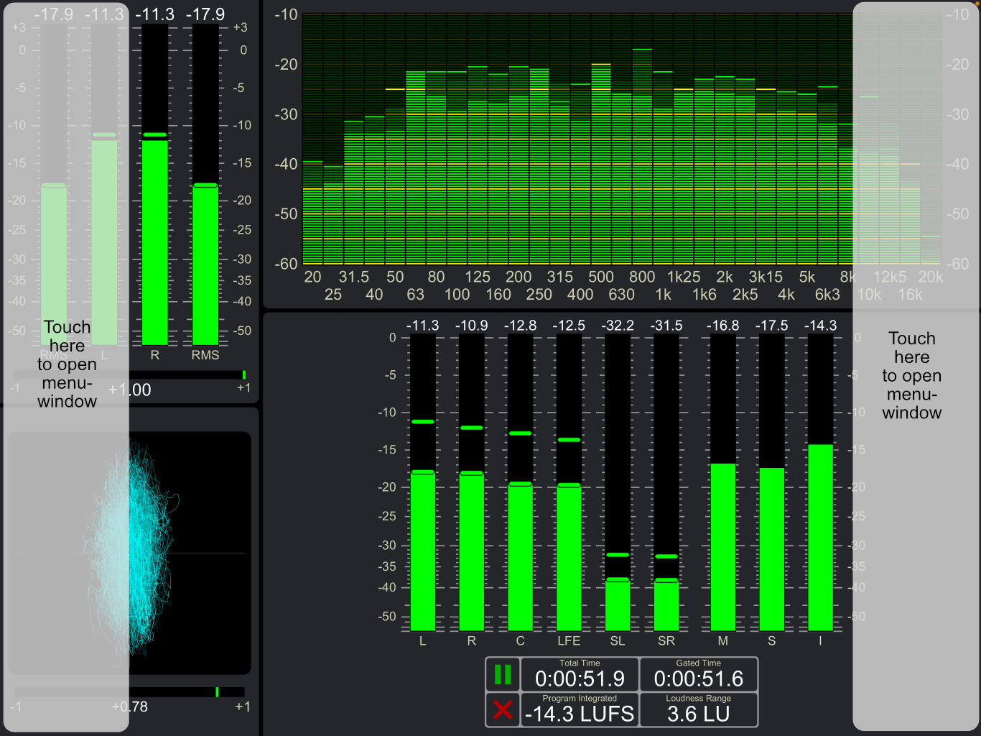Viewport: 981px width, 736px height.
Task: Select the SR surround channel meter
Action: pyautogui.click(x=666, y=482)
